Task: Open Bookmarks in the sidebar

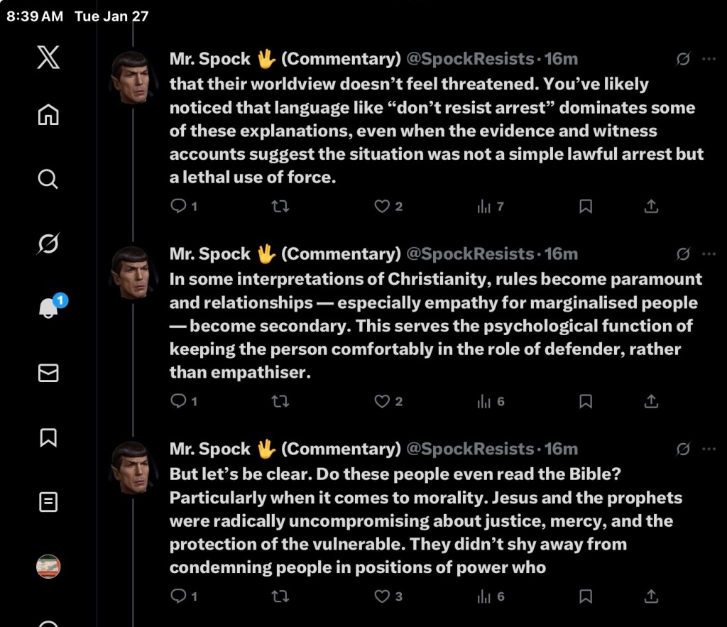Action: (48, 437)
